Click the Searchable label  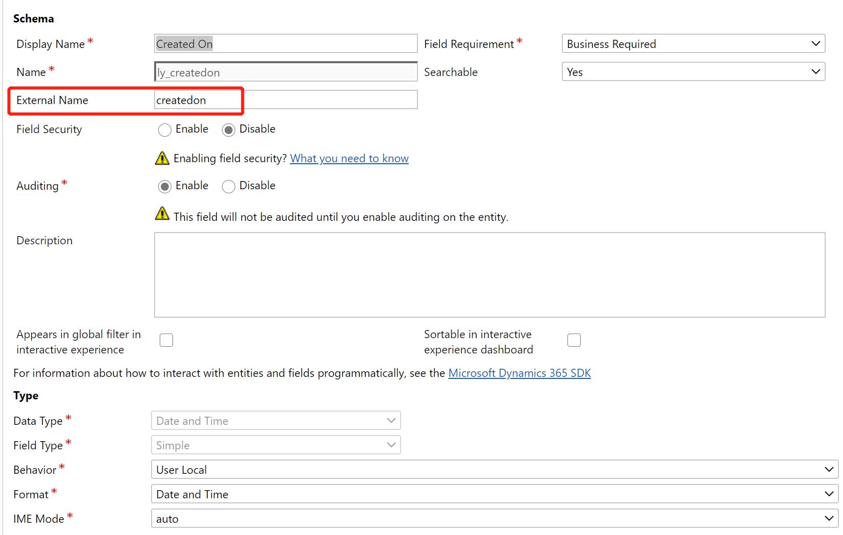click(x=451, y=72)
